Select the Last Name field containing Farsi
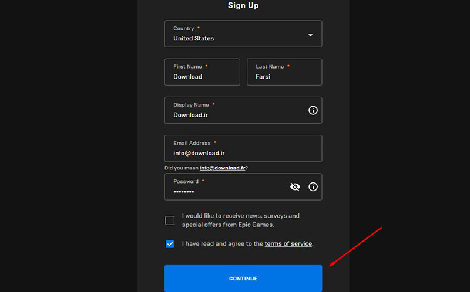Viewport: 470px width, 292px height. (x=284, y=72)
